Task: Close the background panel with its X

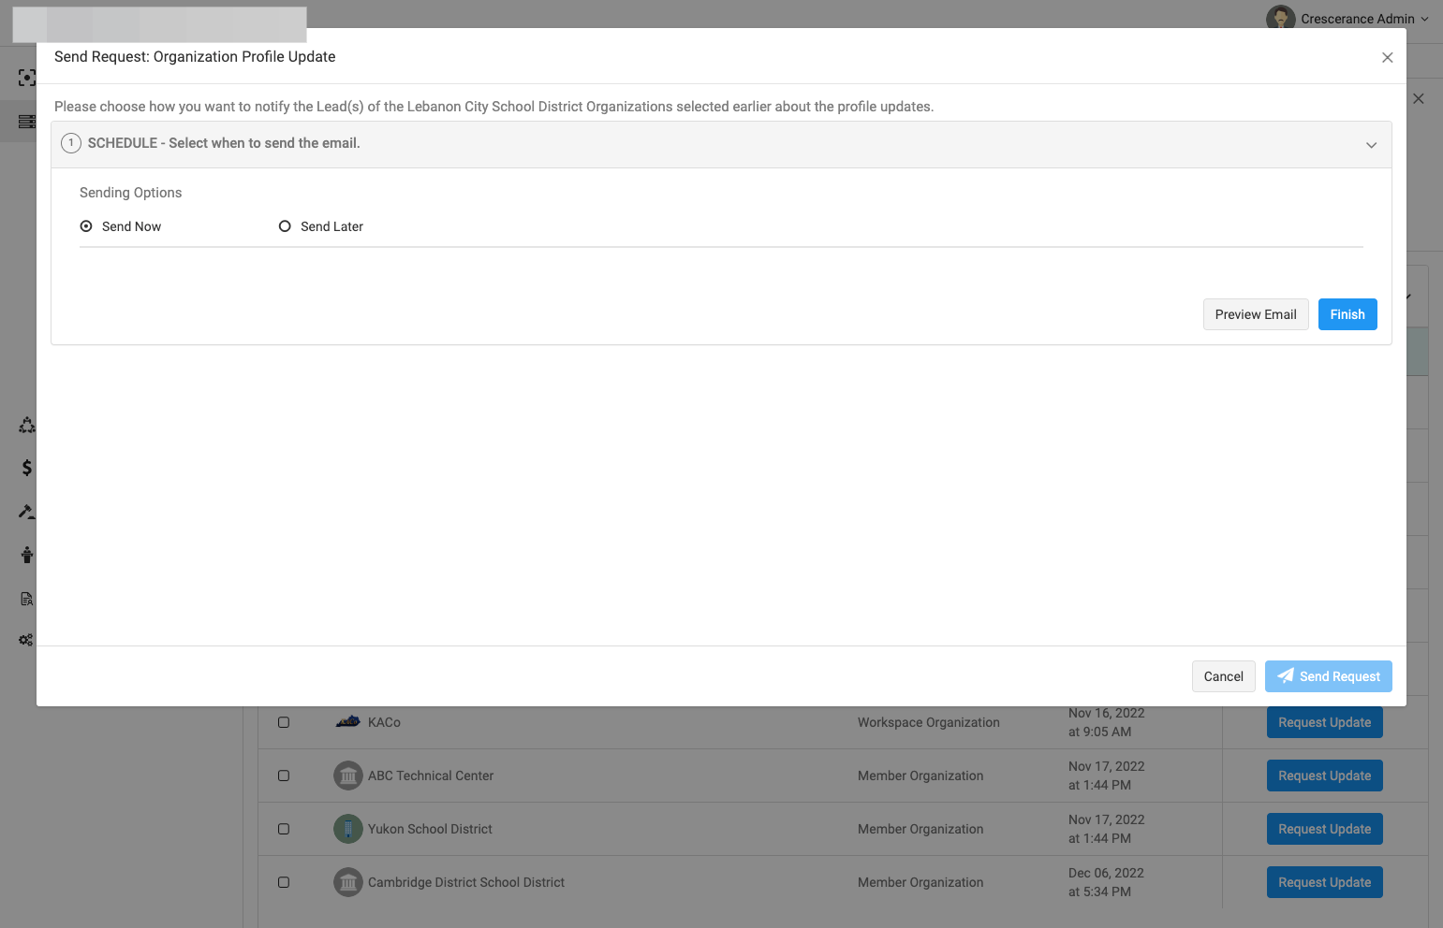Action: [x=1419, y=98]
